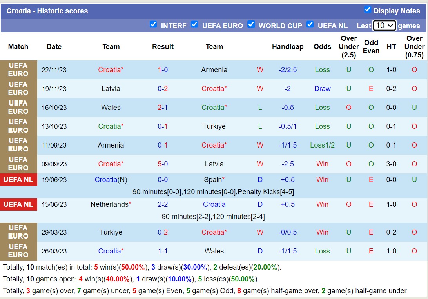Open the 5-0 result against Latvia
428x299 pixels.
pos(163,164)
